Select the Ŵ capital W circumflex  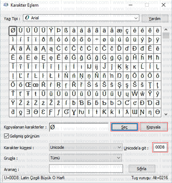(x=135, y=94)
